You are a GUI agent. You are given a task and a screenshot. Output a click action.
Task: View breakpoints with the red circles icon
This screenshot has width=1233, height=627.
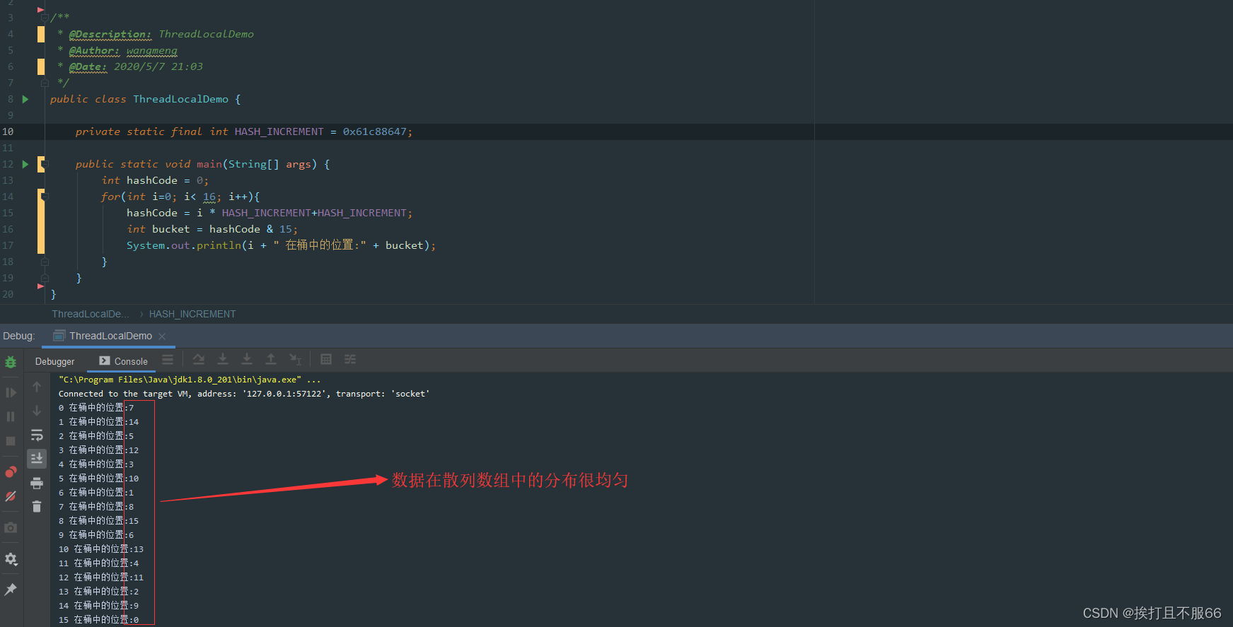point(11,471)
